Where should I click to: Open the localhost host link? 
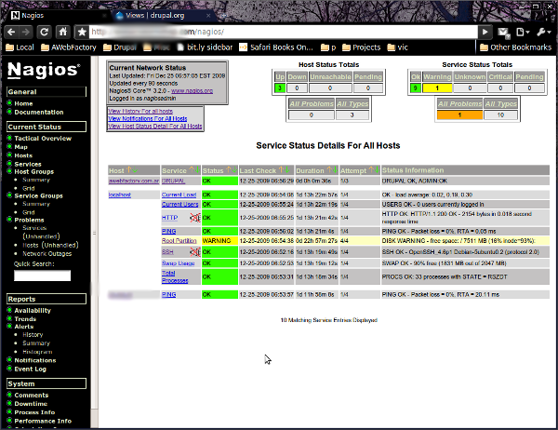120,195
